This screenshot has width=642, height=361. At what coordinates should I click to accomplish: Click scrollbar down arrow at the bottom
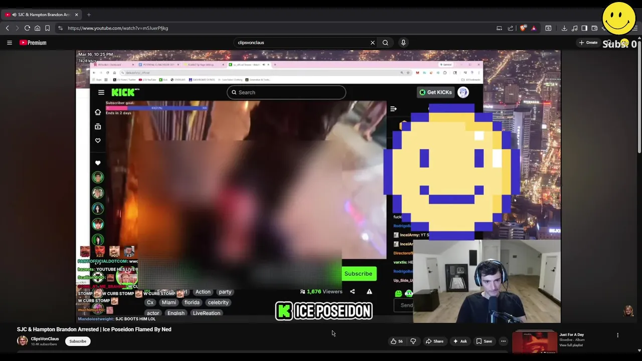point(639,350)
